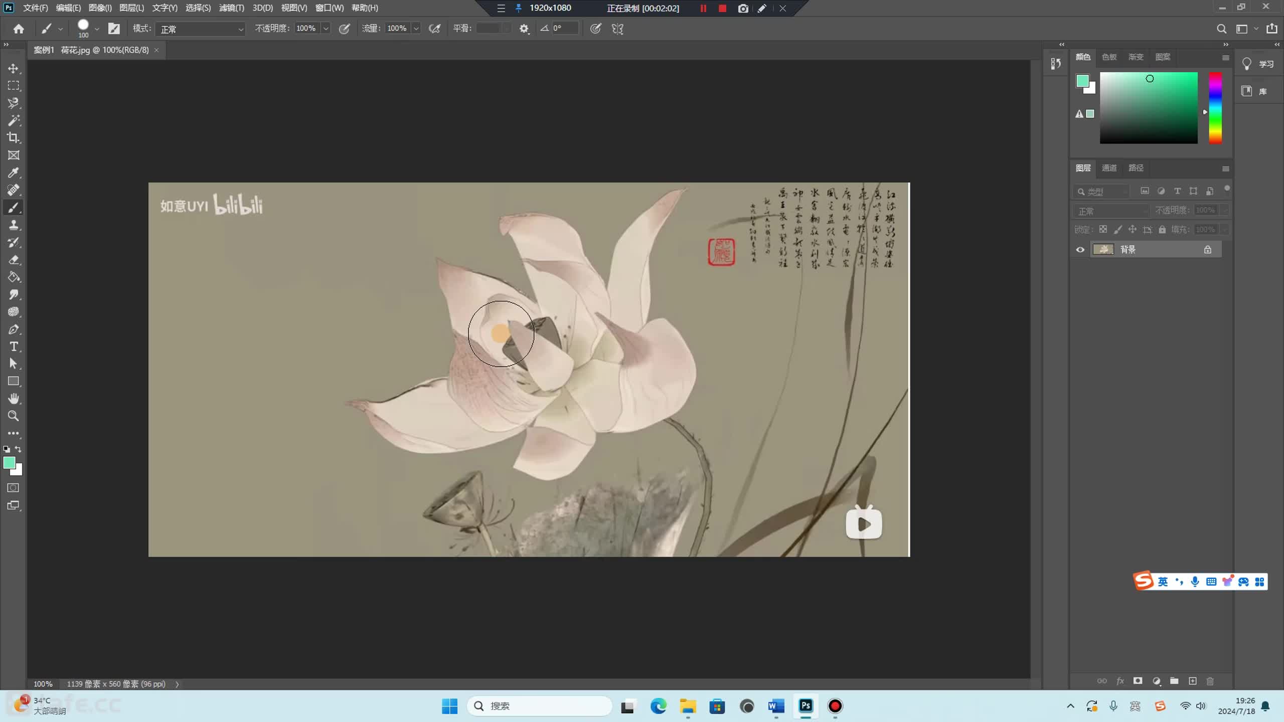Toggle lock transparent pixels

[1103, 230]
